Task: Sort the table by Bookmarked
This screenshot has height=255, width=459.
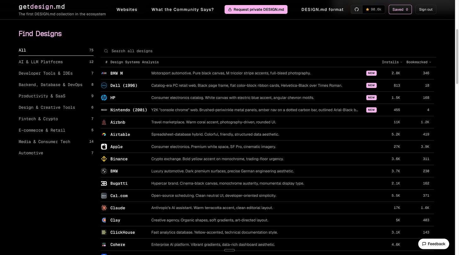Action: [x=419, y=62]
